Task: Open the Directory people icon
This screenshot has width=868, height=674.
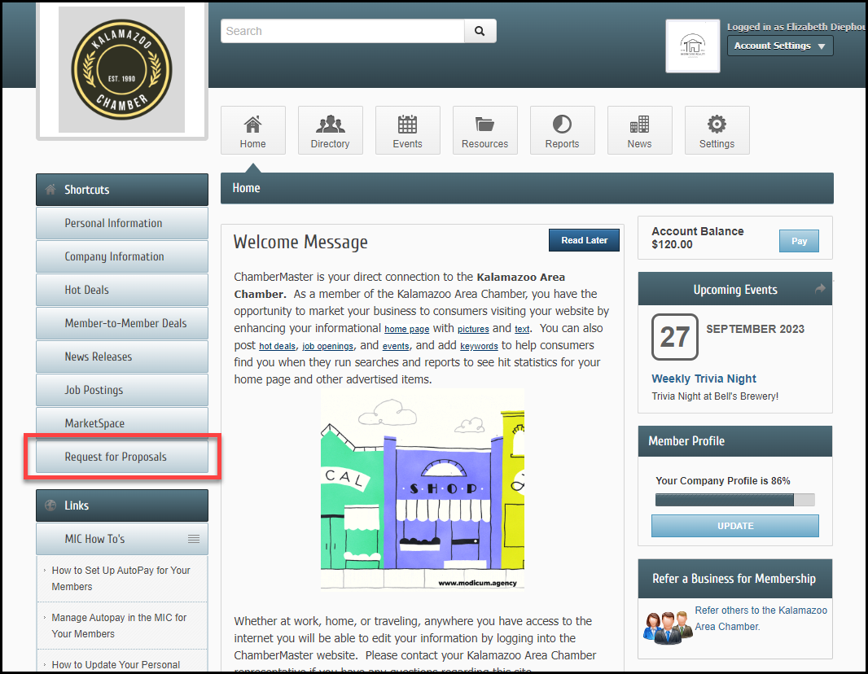Action: point(330,125)
